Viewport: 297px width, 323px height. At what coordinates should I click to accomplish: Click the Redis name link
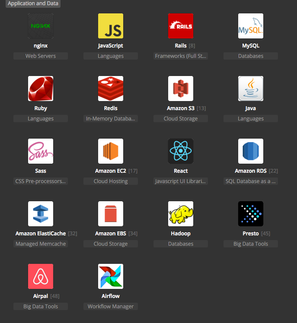tap(111, 108)
